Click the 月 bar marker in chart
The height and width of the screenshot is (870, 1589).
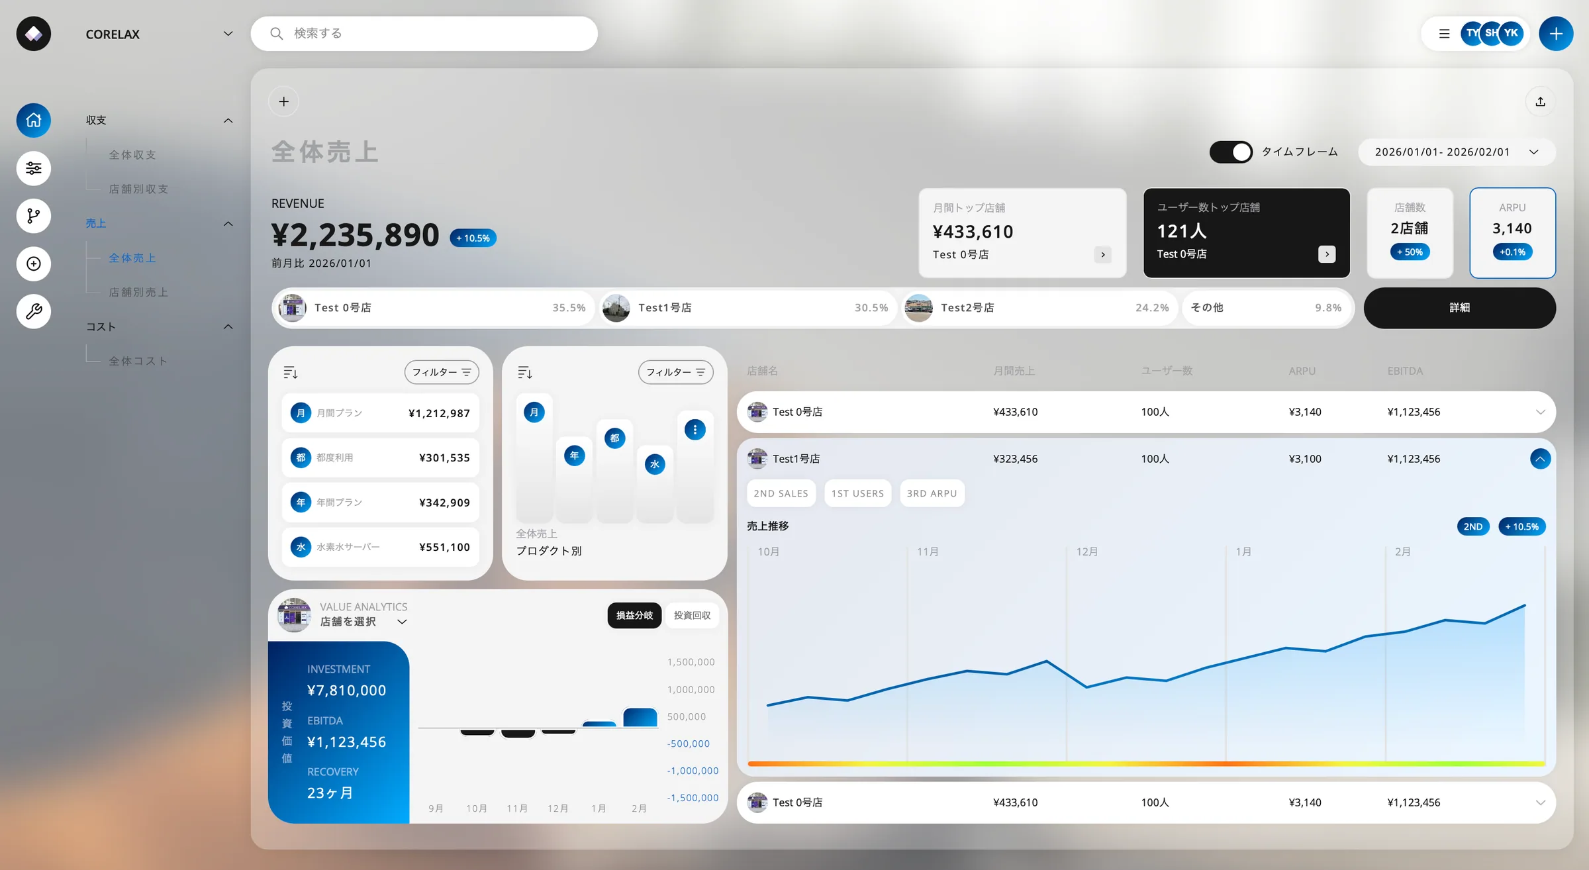click(534, 412)
